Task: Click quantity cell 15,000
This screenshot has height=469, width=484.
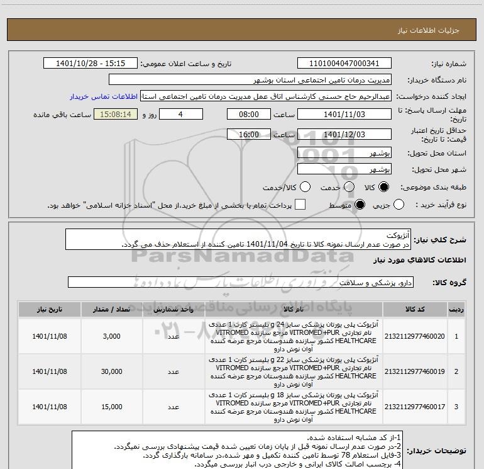Action: point(112,407)
